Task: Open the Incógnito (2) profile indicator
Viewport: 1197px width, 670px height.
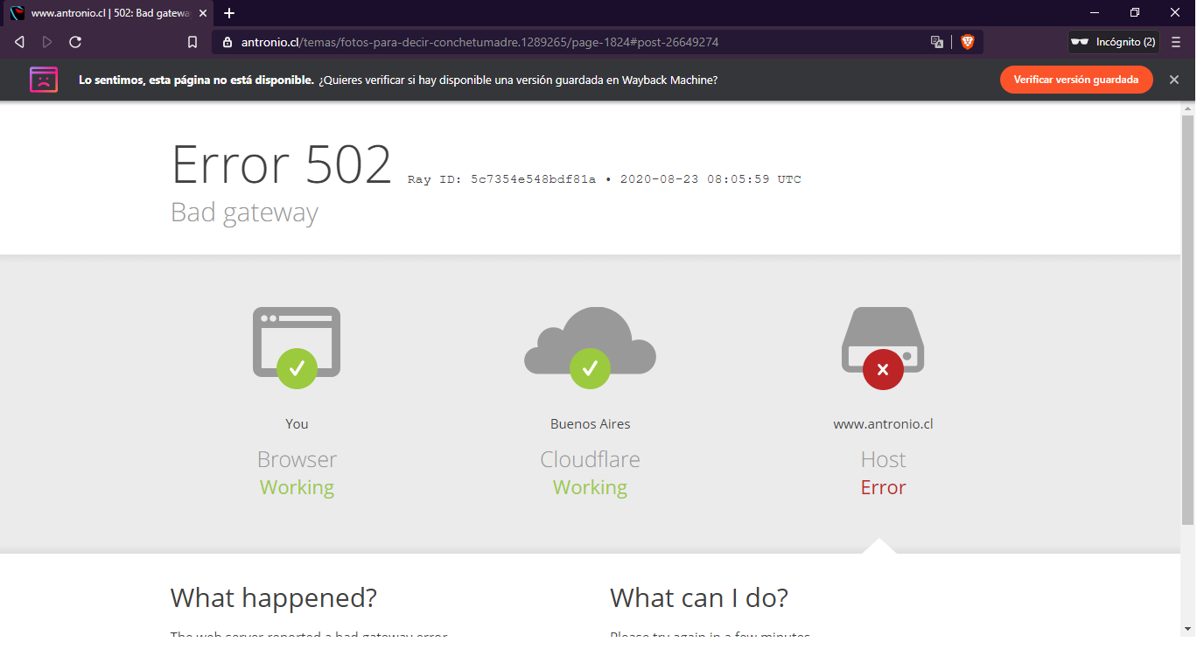Action: click(1113, 42)
